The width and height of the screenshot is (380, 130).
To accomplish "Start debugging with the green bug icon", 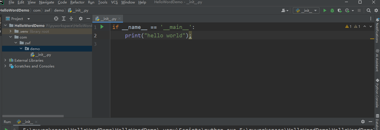I will pos(332,10).
